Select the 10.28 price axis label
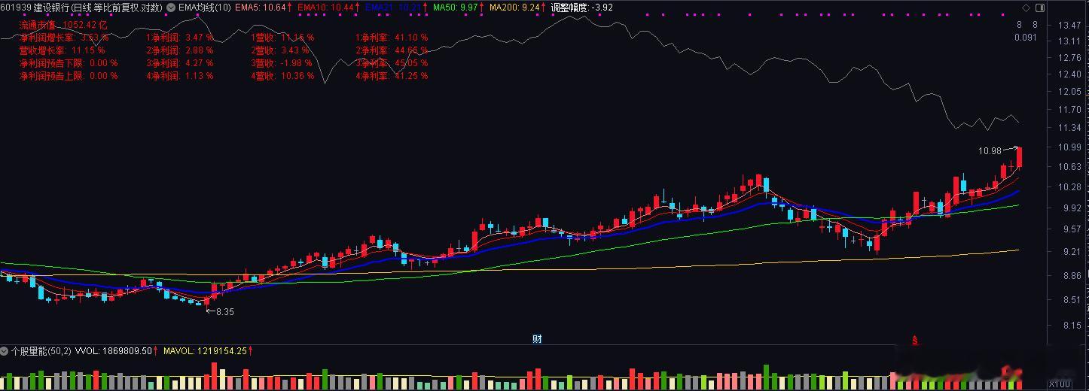This screenshot has width=1089, height=391. pos(1069,187)
